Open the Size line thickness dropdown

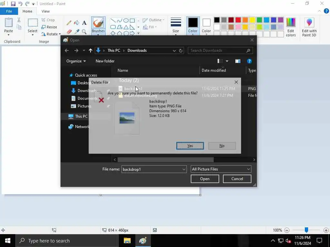(x=176, y=26)
